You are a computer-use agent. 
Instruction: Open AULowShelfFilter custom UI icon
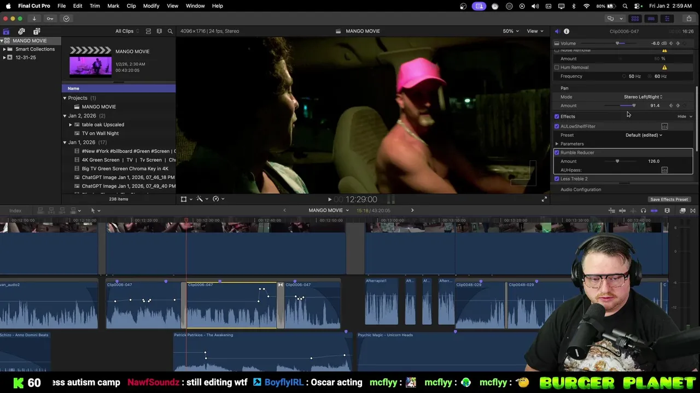(664, 126)
